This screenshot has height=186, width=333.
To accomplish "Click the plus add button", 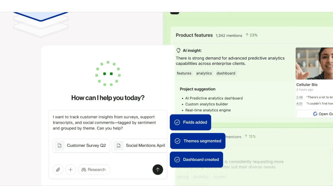I will pos(70,170).
